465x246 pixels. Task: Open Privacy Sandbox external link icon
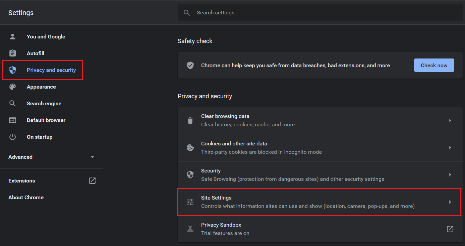tap(450, 229)
